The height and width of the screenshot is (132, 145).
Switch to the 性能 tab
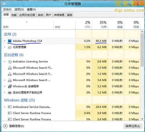click(14, 15)
